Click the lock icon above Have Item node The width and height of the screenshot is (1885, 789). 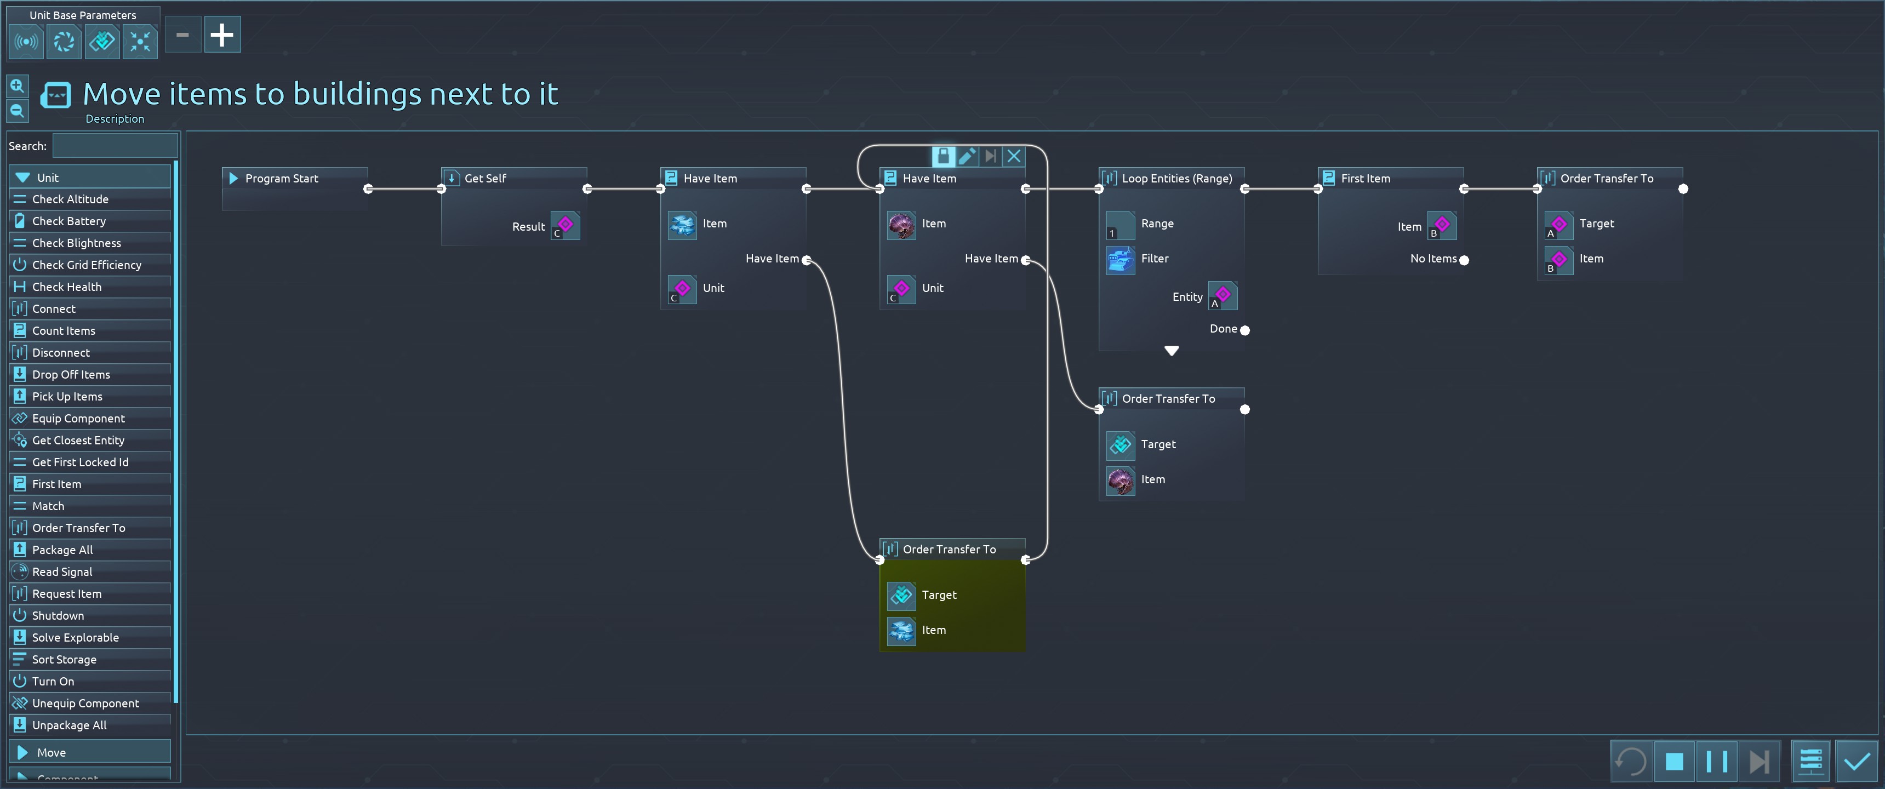[x=943, y=156]
